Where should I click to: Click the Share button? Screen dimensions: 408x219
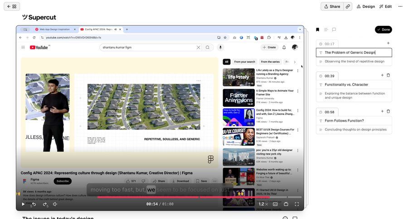point(332,6)
